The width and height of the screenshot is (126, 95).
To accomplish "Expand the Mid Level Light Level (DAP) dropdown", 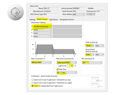I will point(67,62).
